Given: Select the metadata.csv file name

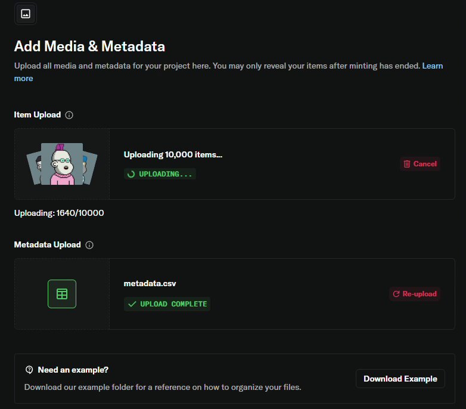Looking at the screenshot, I should pos(150,284).
